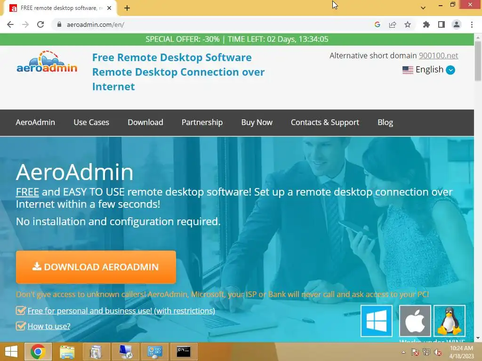
Task: Open the Download menu item
Action: point(145,123)
